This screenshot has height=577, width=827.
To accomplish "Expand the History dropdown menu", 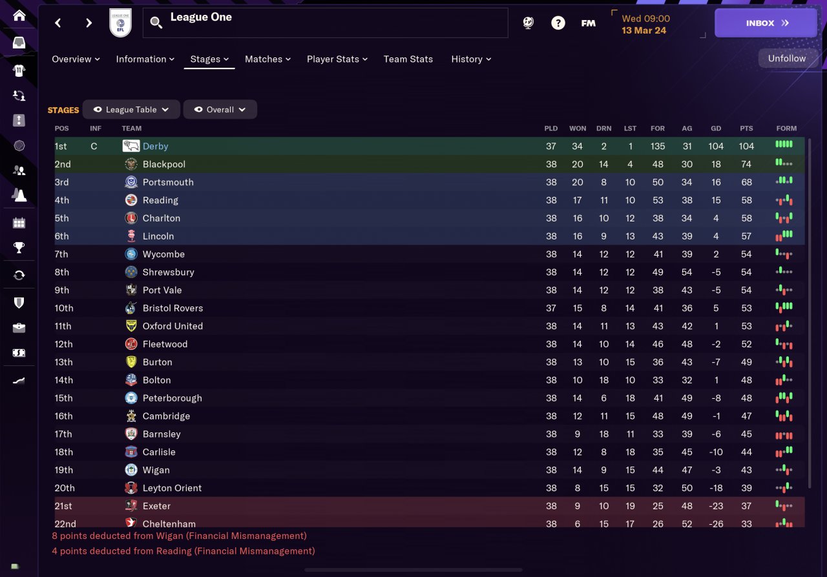I will point(471,59).
